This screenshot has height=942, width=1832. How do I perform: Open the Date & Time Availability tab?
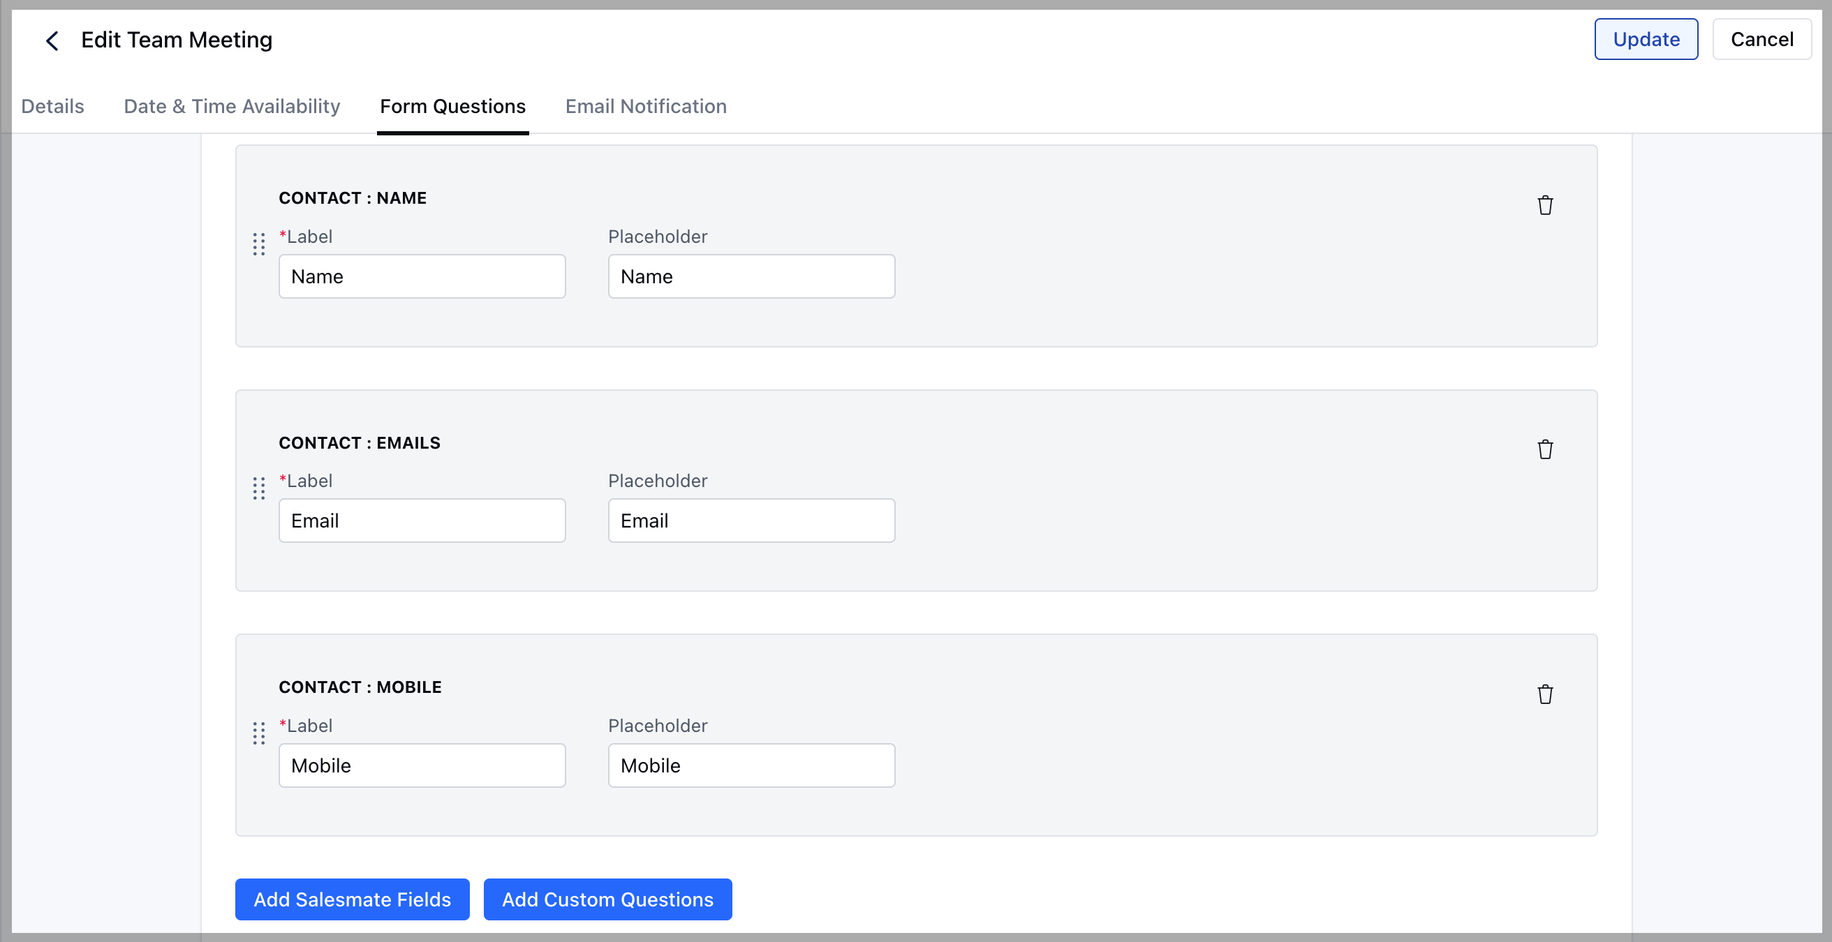(x=232, y=106)
